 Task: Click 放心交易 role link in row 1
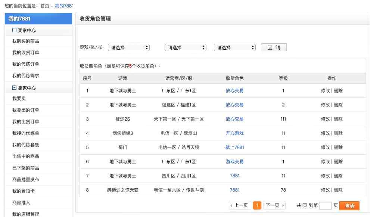(x=234, y=91)
